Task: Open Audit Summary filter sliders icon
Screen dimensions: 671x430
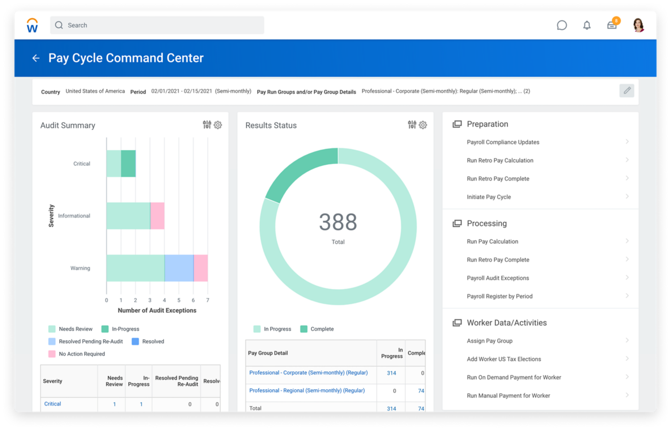Action: tap(207, 125)
